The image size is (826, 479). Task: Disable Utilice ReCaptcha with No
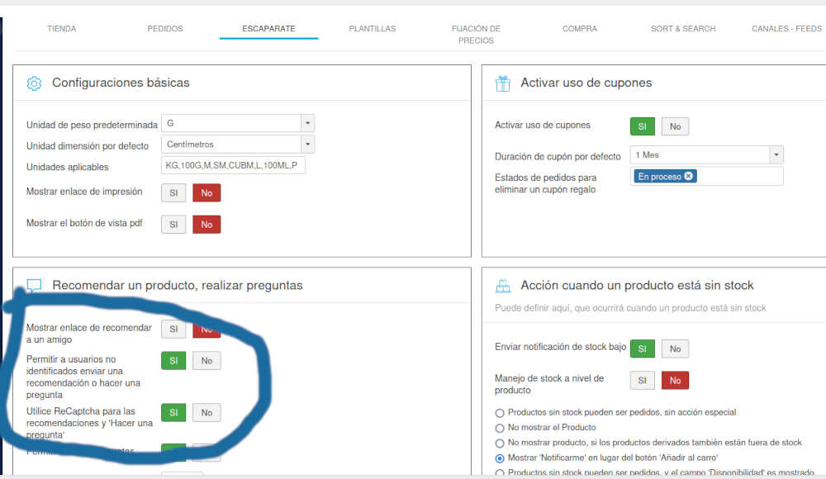tap(206, 413)
